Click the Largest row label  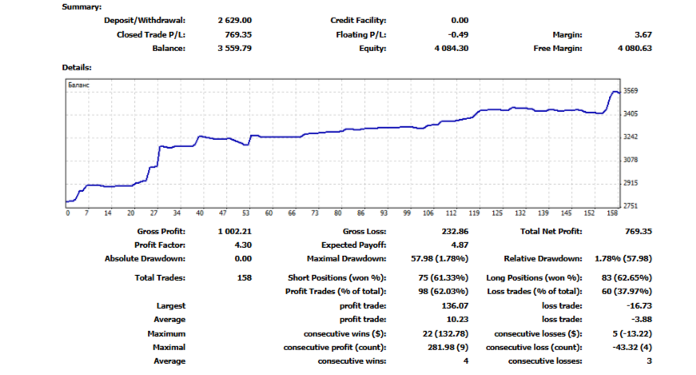(x=171, y=306)
